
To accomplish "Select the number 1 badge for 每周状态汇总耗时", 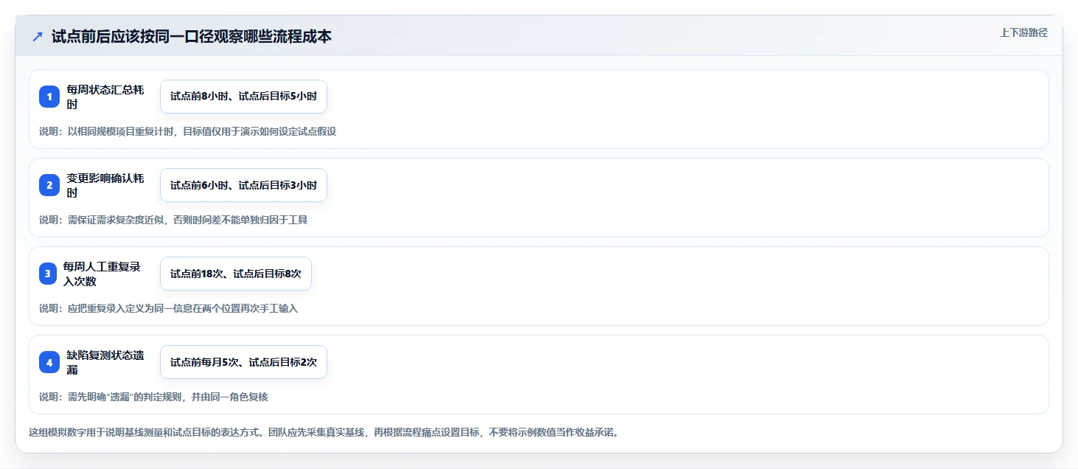I will [x=49, y=97].
